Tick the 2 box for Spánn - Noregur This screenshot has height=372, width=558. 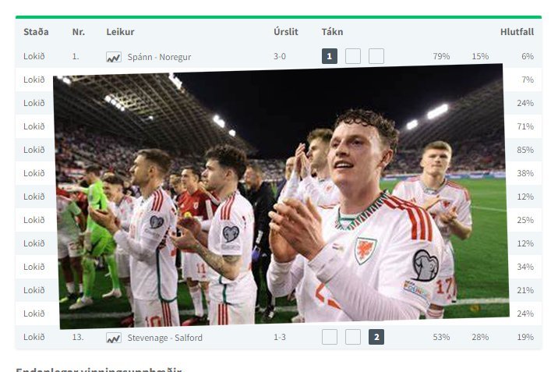click(376, 56)
